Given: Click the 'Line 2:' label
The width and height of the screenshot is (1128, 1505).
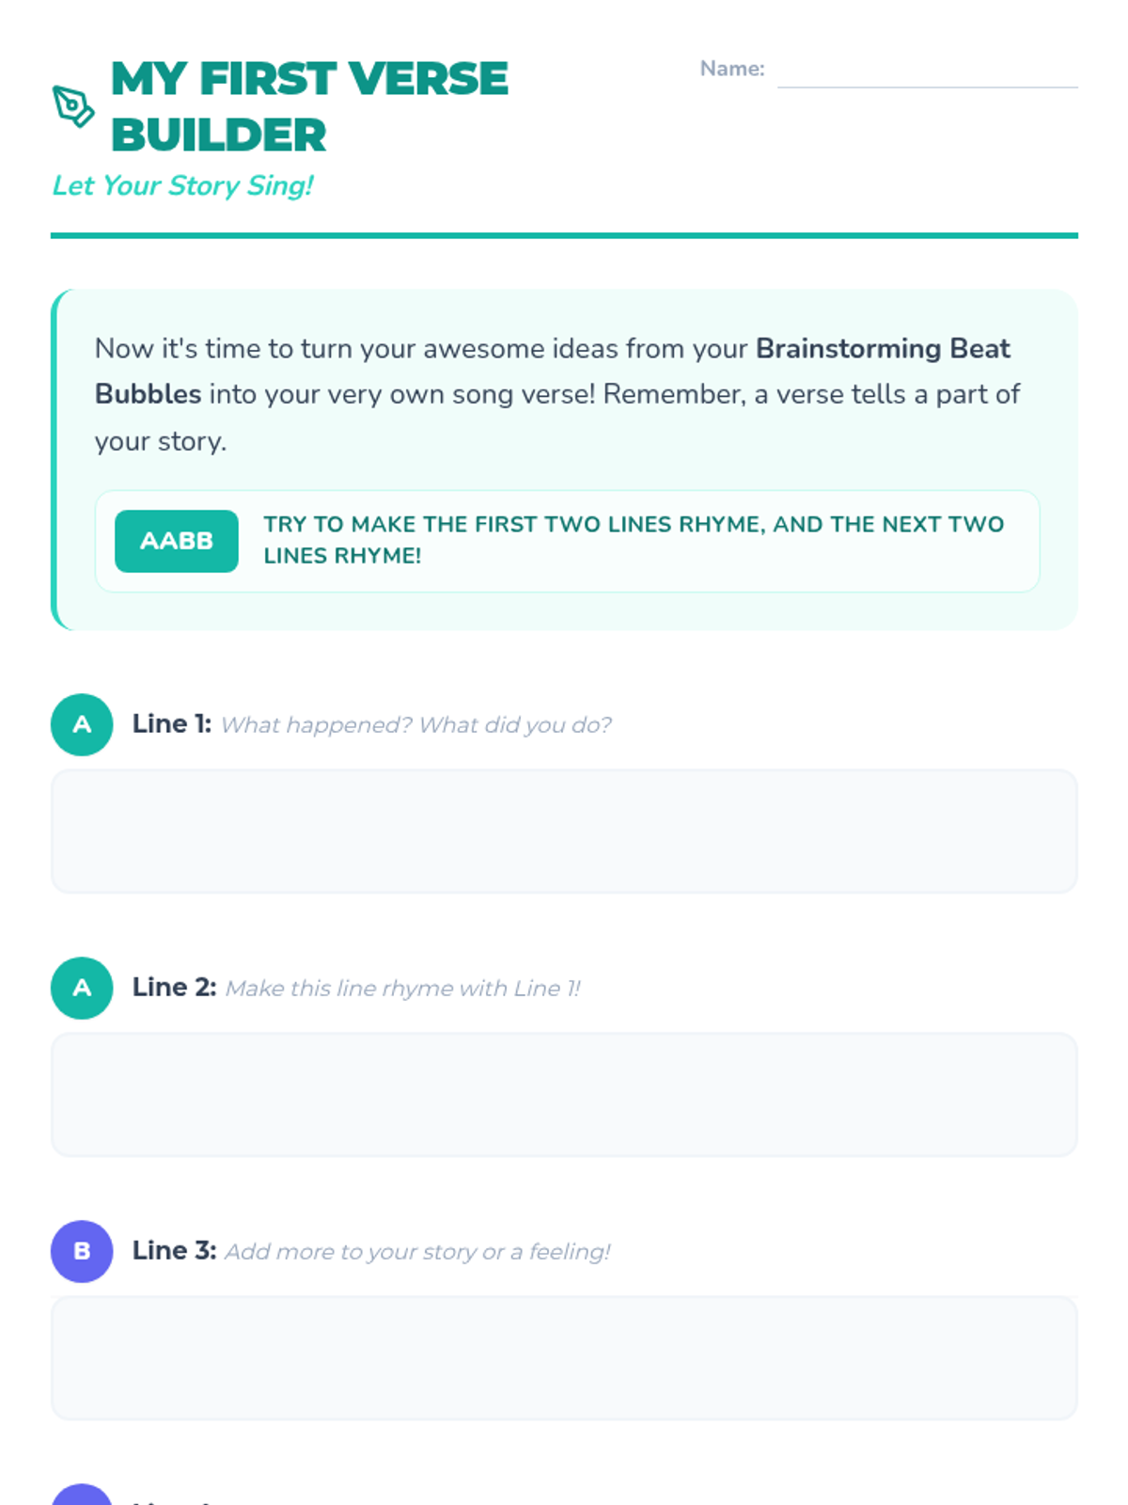Looking at the screenshot, I should point(174,987).
